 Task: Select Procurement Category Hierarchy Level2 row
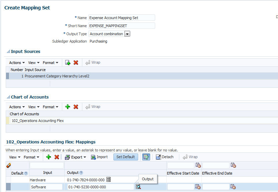[142, 76]
